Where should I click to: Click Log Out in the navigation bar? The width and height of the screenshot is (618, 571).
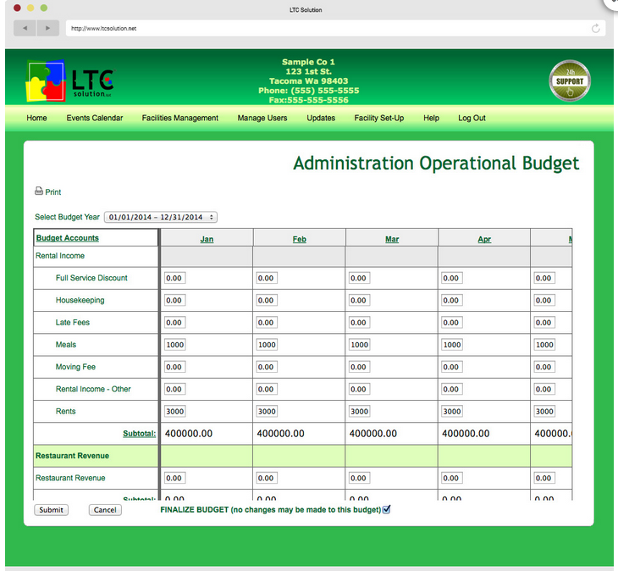[472, 118]
